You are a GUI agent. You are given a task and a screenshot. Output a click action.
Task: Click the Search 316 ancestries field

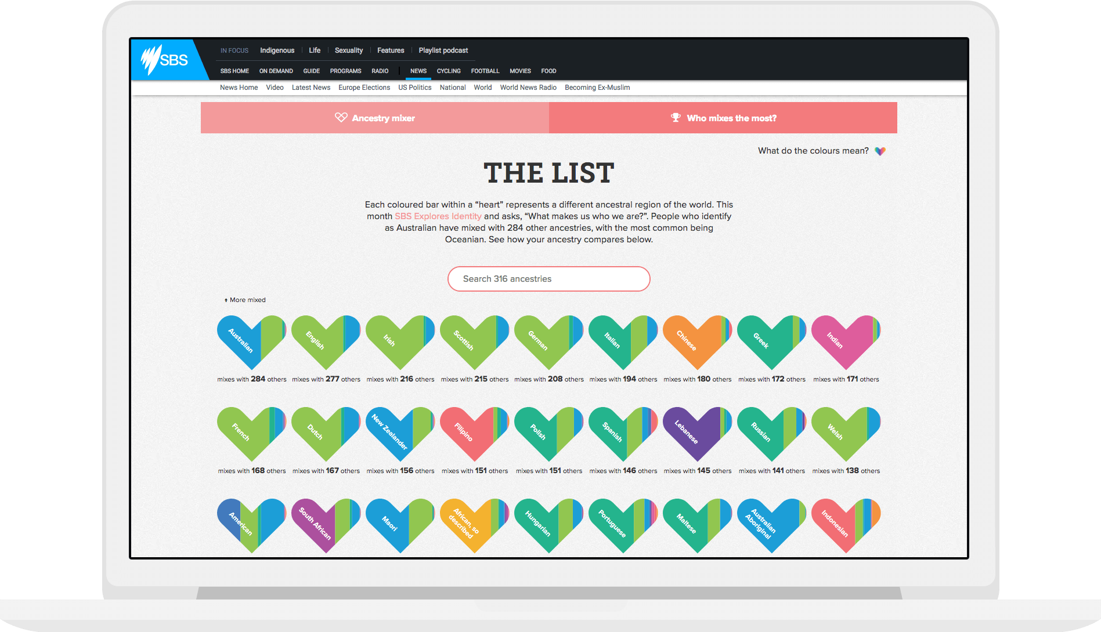click(548, 279)
